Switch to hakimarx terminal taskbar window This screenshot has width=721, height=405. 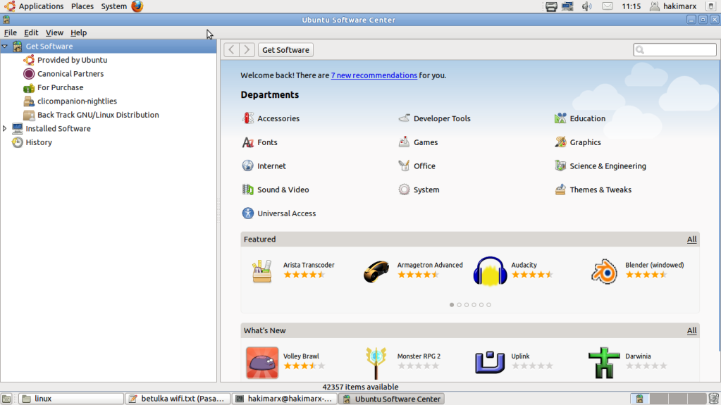(284, 399)
